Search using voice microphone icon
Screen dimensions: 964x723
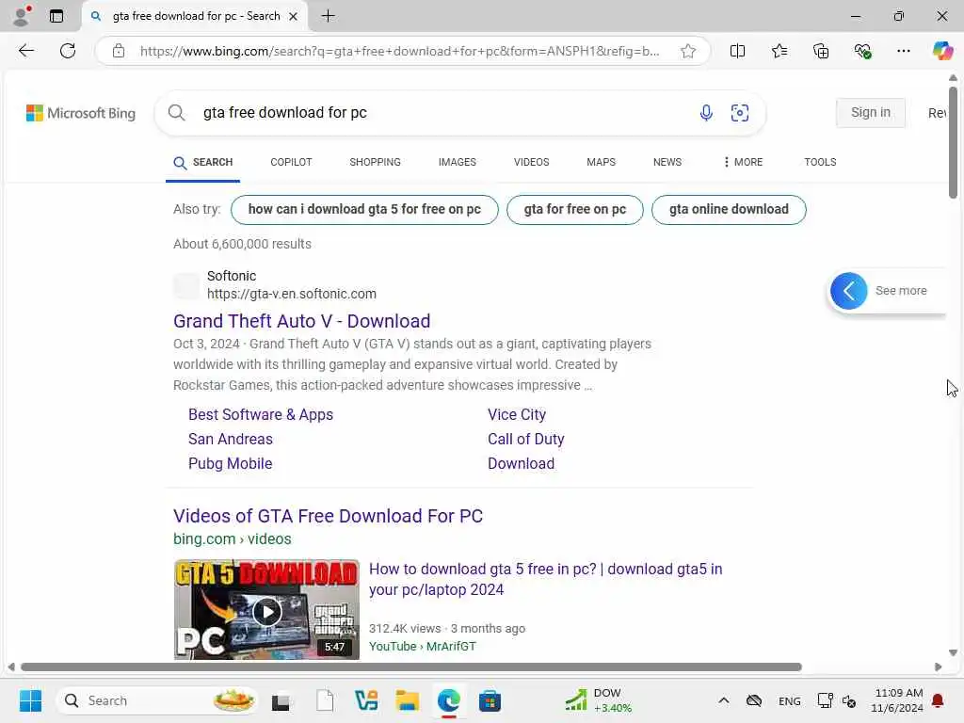click(x=706, y=113)
